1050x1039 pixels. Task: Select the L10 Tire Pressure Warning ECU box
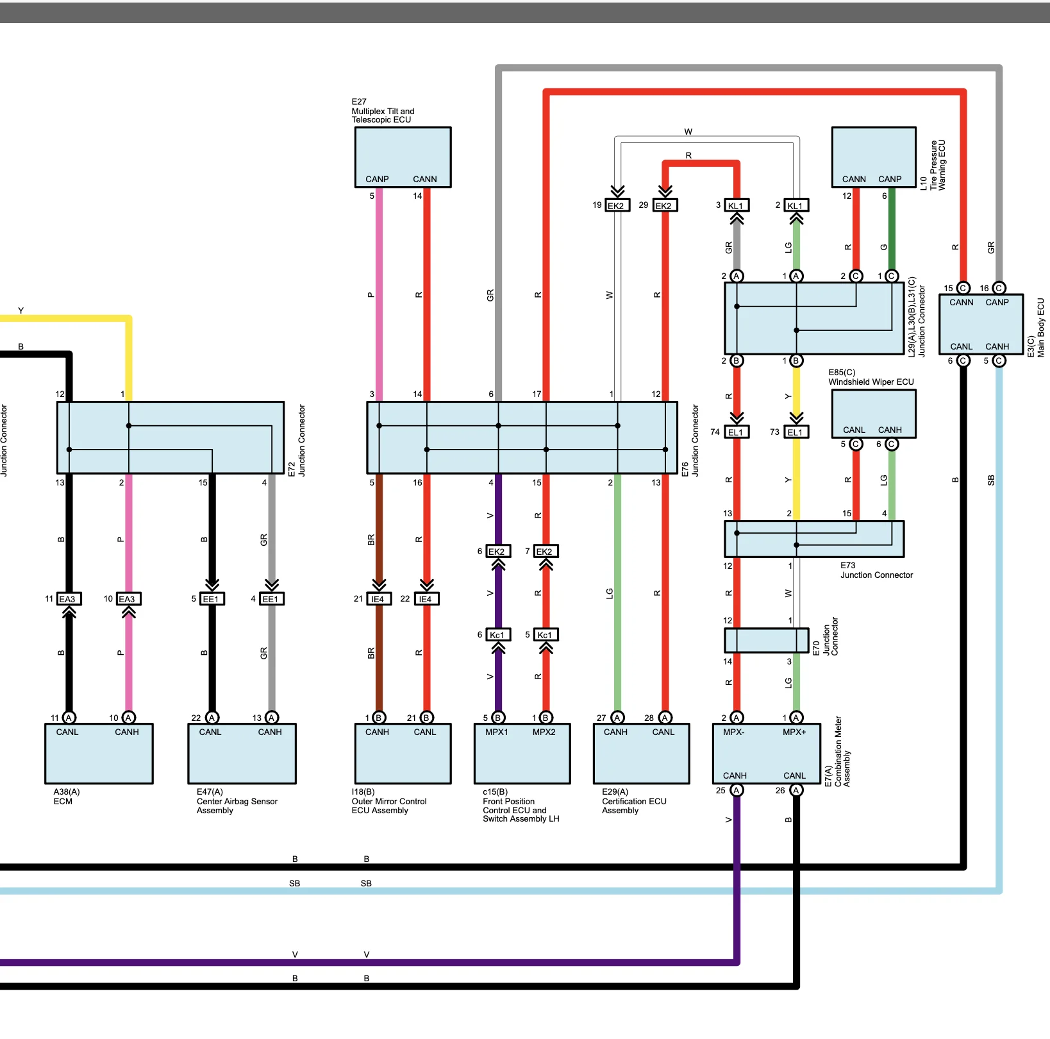873,157
